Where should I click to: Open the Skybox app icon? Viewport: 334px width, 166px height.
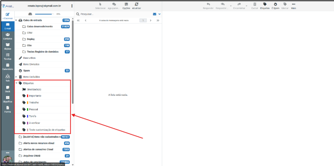[7, 46]
